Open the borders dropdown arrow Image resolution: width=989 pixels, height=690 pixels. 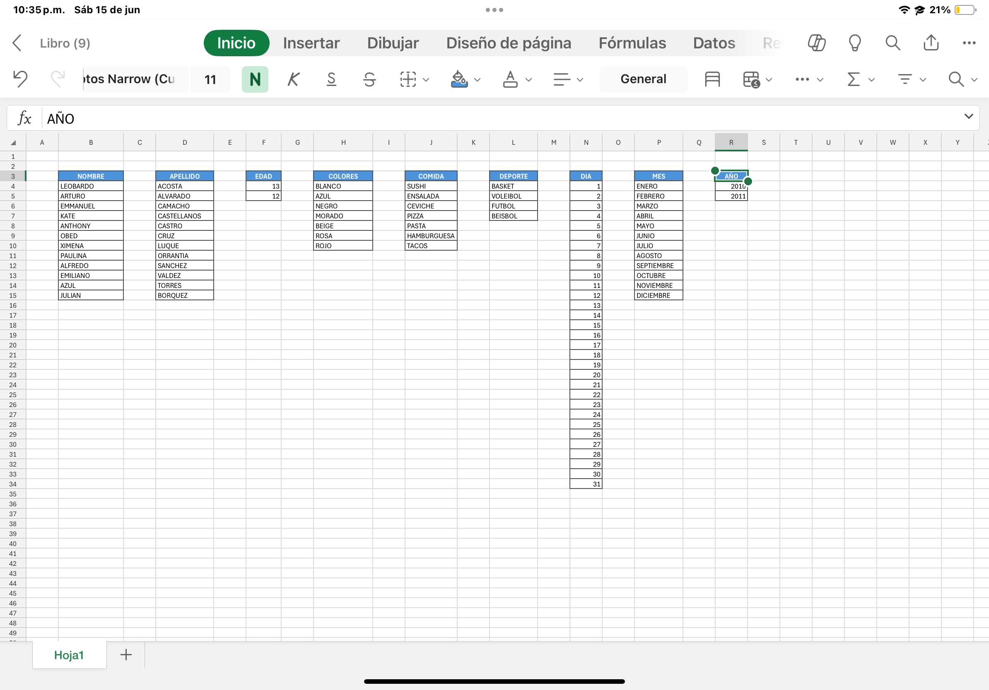[426, 79]
